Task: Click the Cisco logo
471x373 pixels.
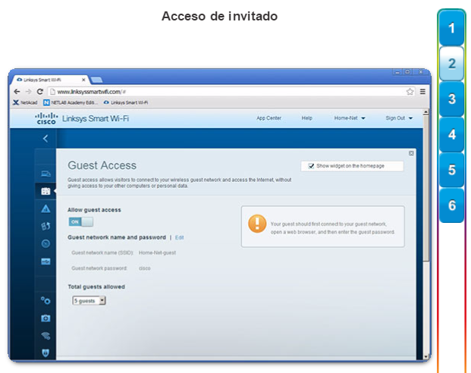Action: (46, 118)
